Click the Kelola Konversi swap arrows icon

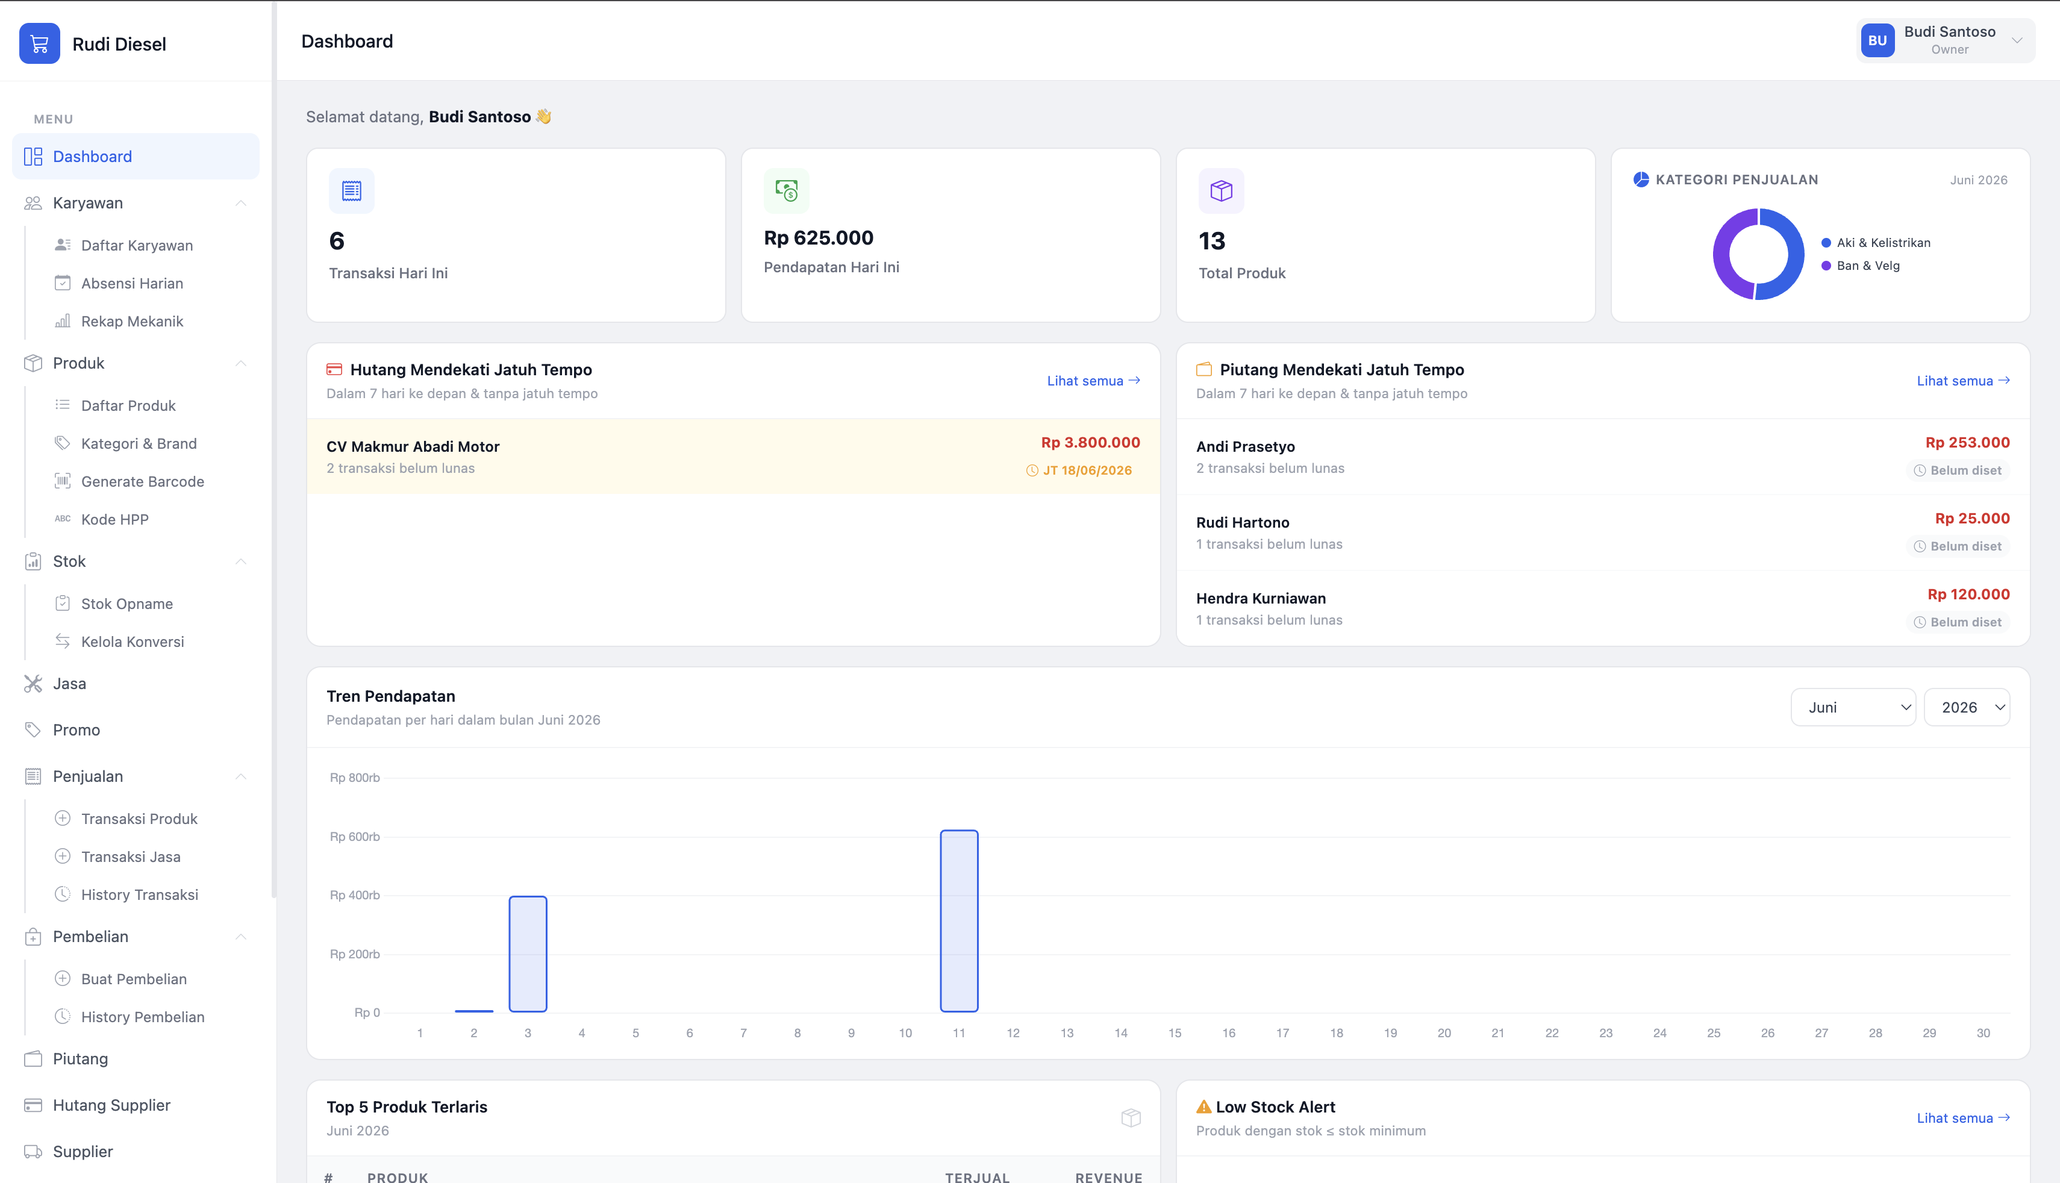click(63, 641)
